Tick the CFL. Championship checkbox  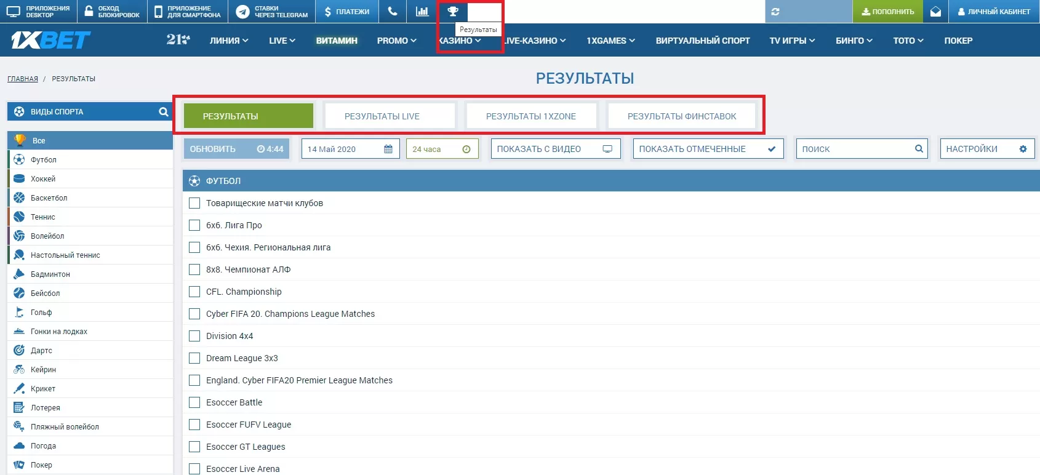coord(194,292)
